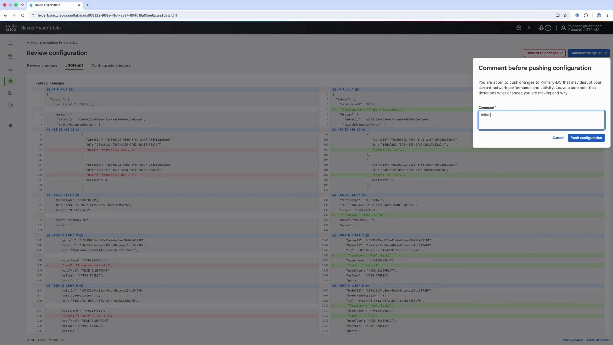Focus the Comment text field
The image size is (613, 345).
point(541,120)
